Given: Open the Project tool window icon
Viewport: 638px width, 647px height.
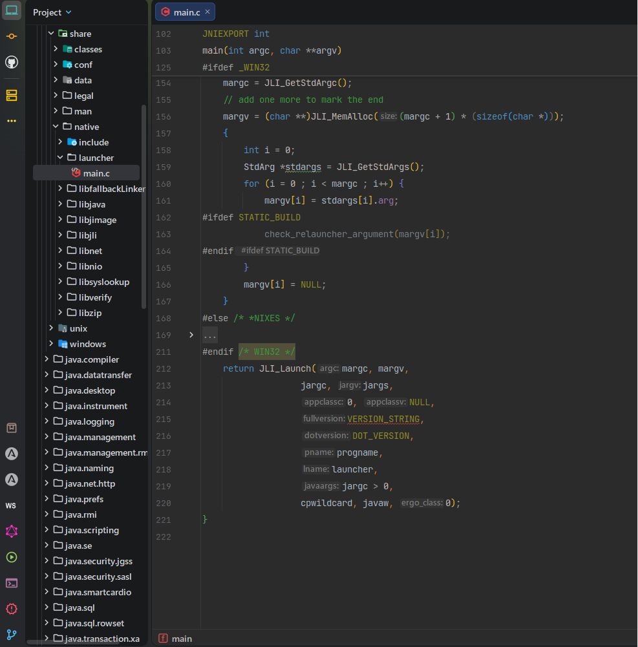Looking at the screenshot, I should point(12,10).
